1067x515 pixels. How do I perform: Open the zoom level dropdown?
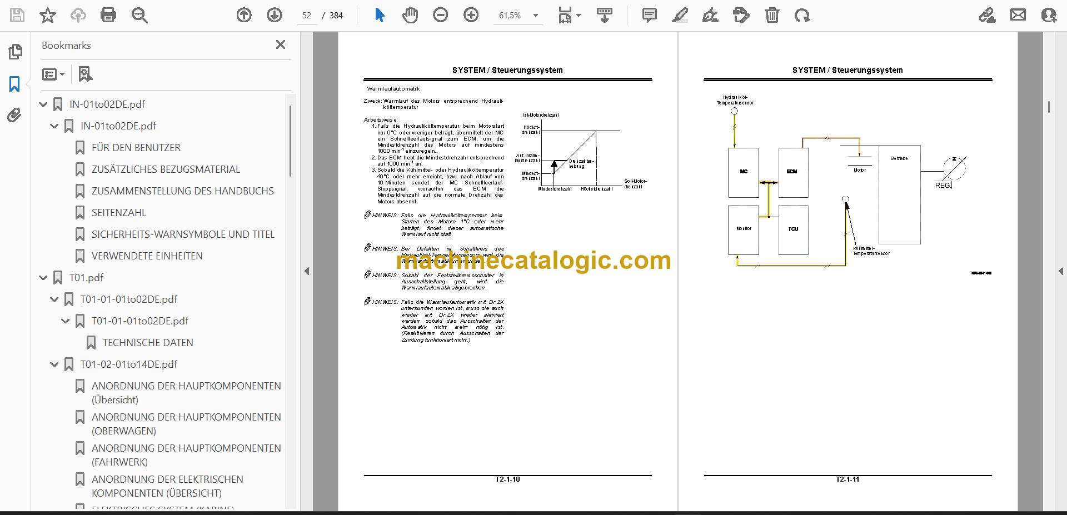click(536, 16)
